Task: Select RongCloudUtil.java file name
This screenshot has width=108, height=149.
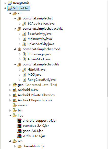Action: coord(42,80)
